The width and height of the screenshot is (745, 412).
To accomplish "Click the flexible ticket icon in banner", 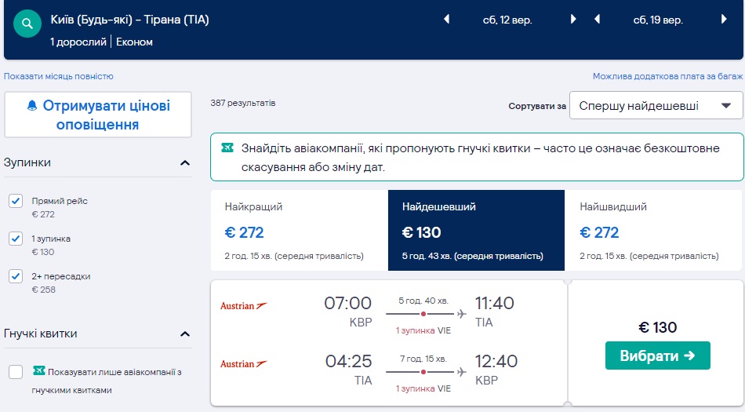I will tap(227, 148).
